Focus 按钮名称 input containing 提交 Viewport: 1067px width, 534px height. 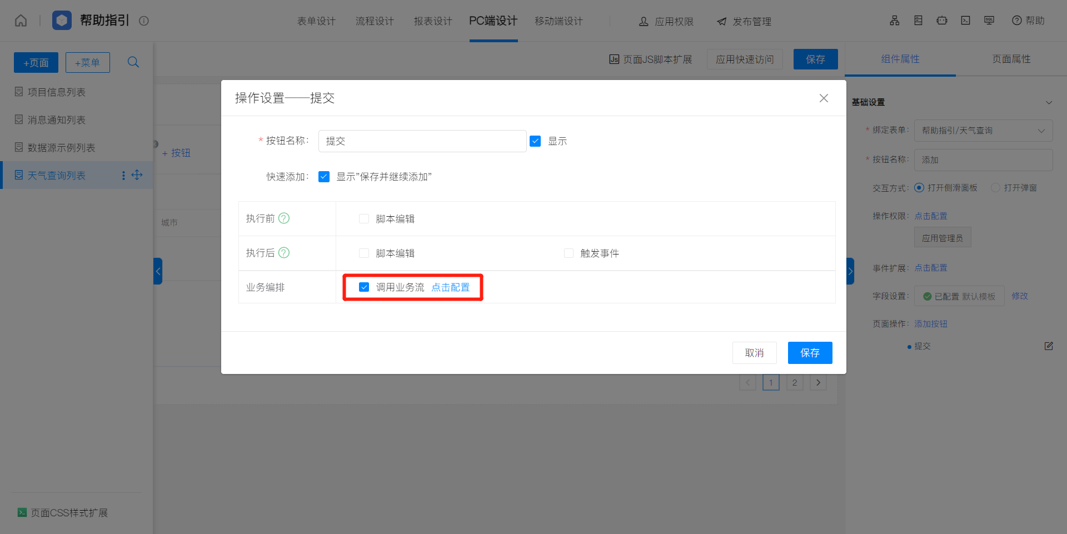click(422, 141)
